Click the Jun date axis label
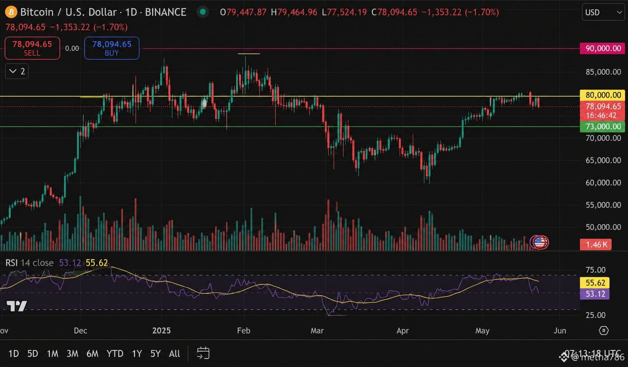628x367 pixels. point(559,331)
